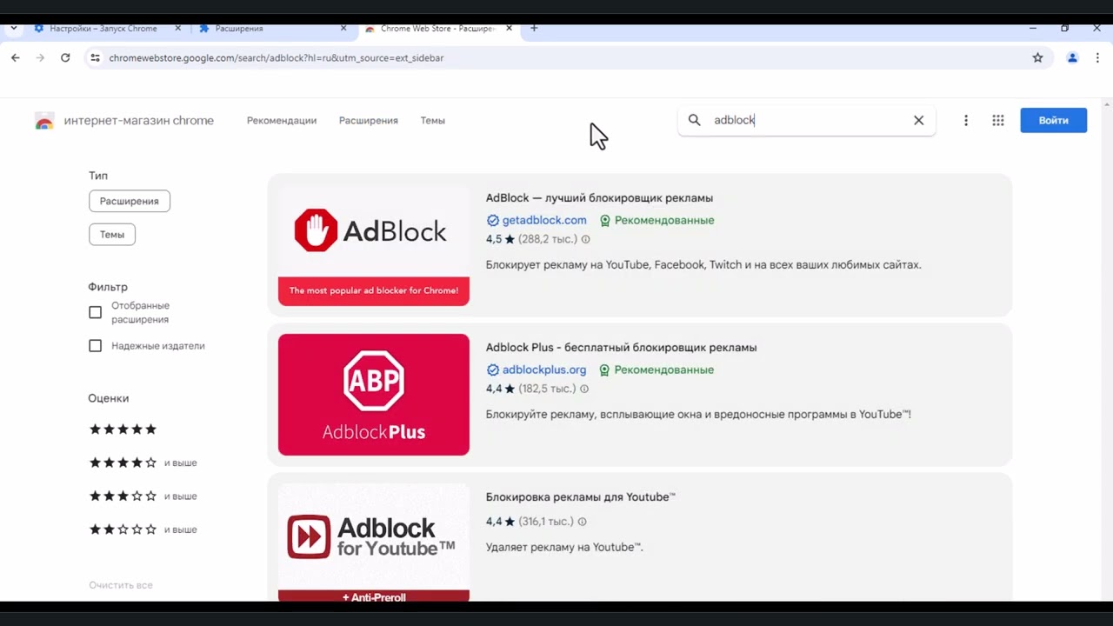The width and height of the screenshot is (1113, 626).
Task: Open the tab search chevron
Action: (14, 28)
